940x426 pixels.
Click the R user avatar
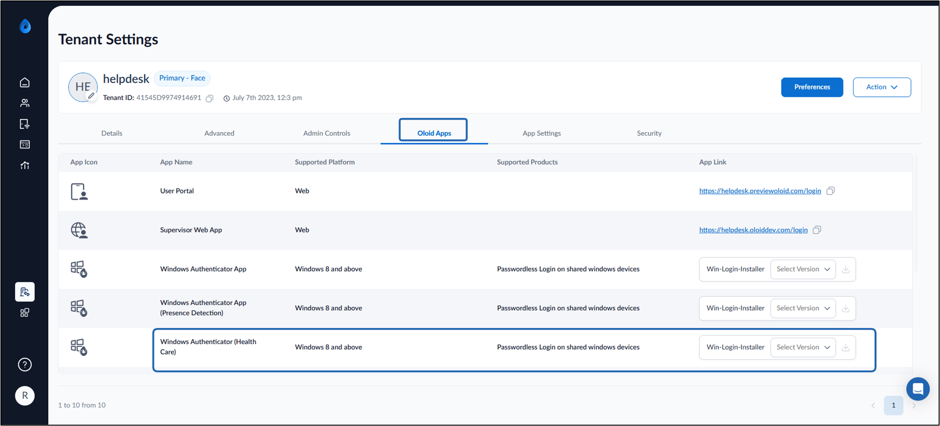[x=25, y=396]
